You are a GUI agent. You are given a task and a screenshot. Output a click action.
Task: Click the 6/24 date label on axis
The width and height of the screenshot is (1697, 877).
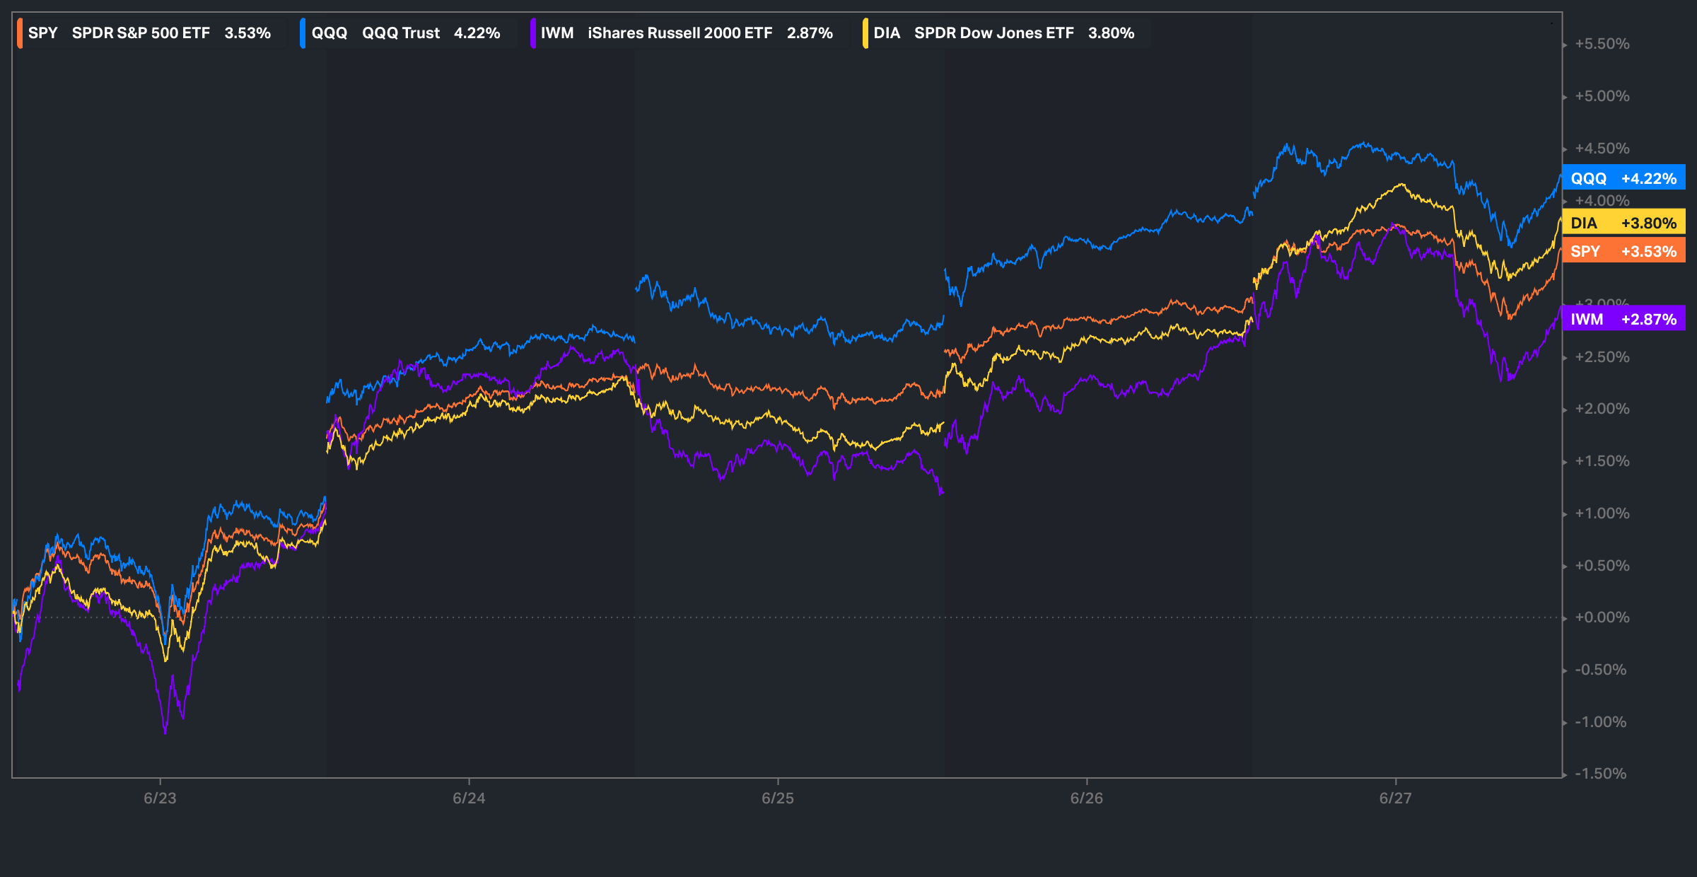469,798
